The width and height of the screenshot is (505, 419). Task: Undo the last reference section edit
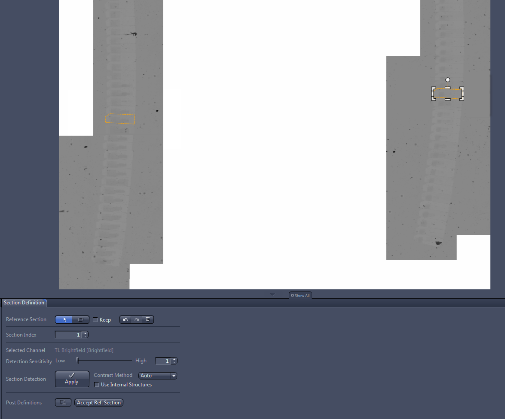point(125,319)
